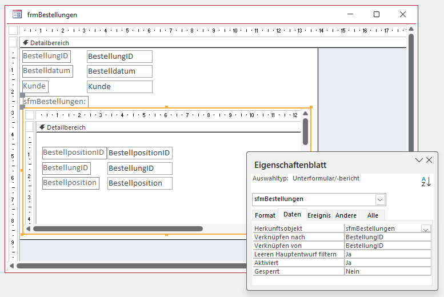This screenshot has width=444, height=297.
Task: Collapse the property sheet with chevron icon
Action: pos(419,160)
